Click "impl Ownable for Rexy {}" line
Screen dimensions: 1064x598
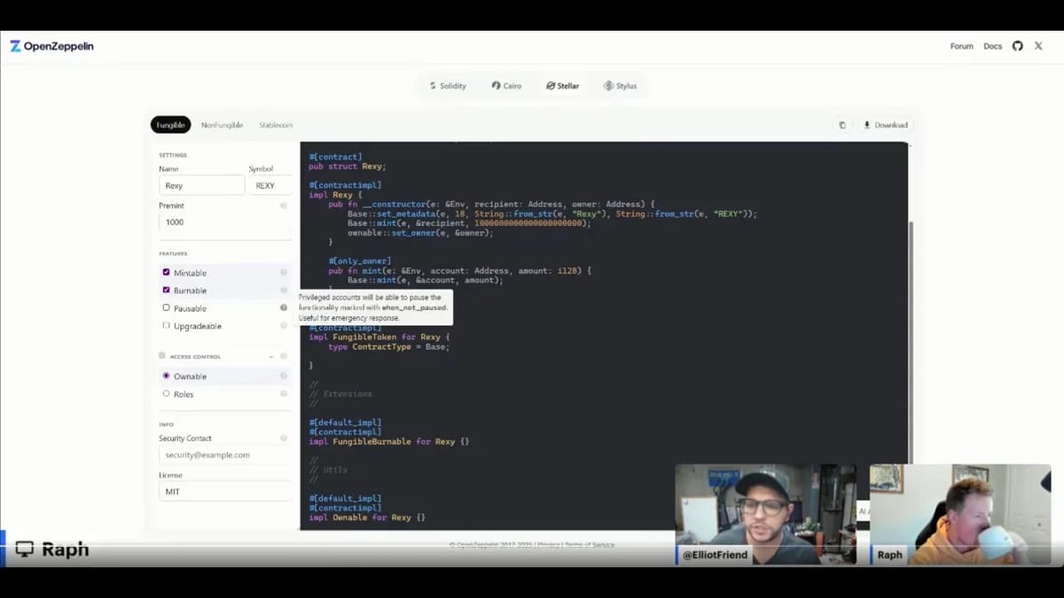367,517
